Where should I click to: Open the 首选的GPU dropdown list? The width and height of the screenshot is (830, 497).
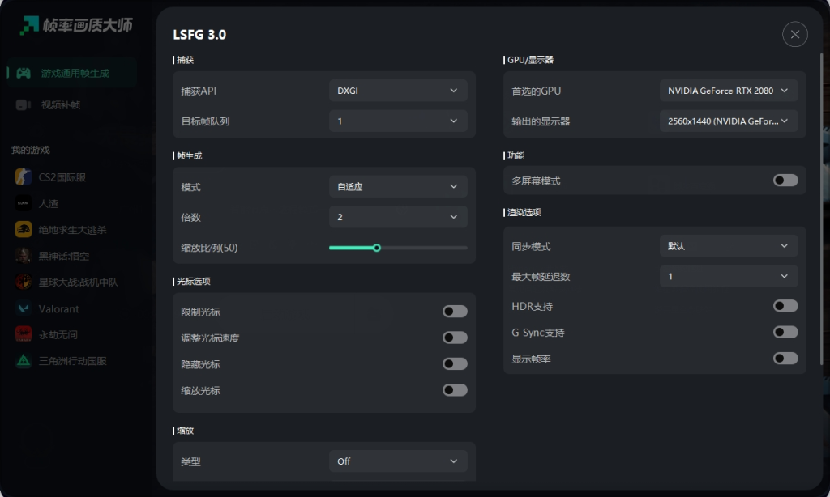729,91
